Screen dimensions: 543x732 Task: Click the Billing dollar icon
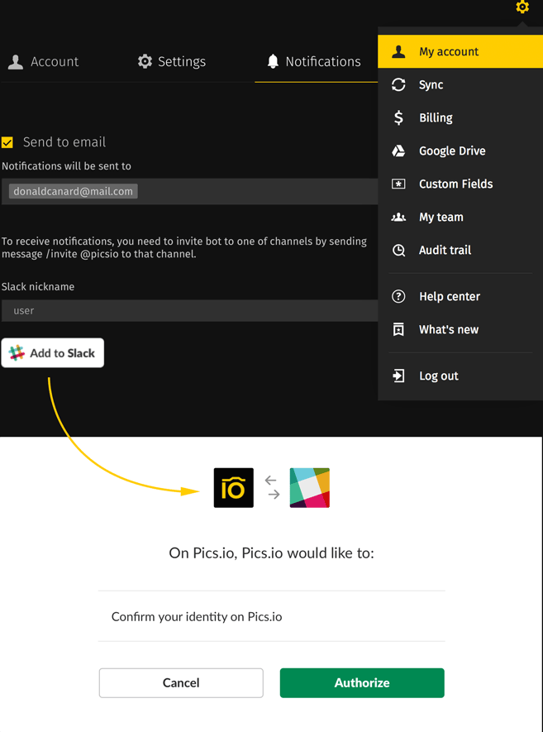click(x=398, y=117)
